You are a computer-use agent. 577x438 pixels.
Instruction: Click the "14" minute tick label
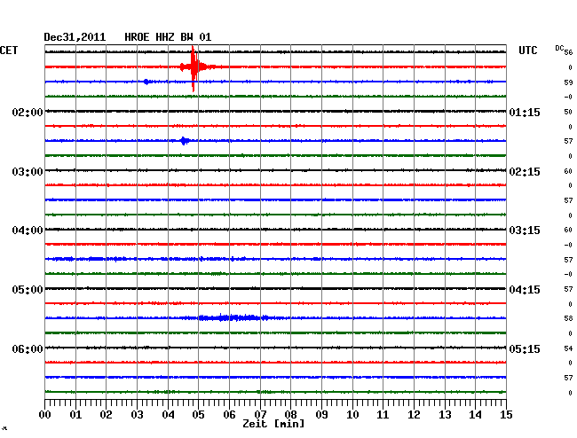click(475, 414)
